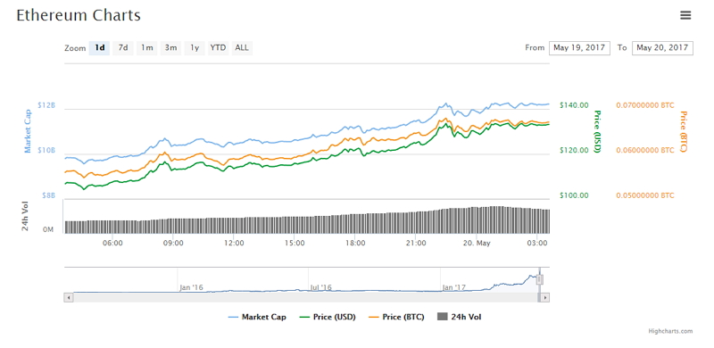Click the 0.05000000 BTC axis label
The height and width of the screenshot is (348, 714).
point(644,195)
